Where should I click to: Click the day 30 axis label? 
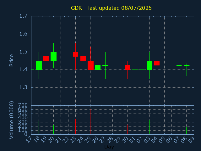(x=125, y=140)
